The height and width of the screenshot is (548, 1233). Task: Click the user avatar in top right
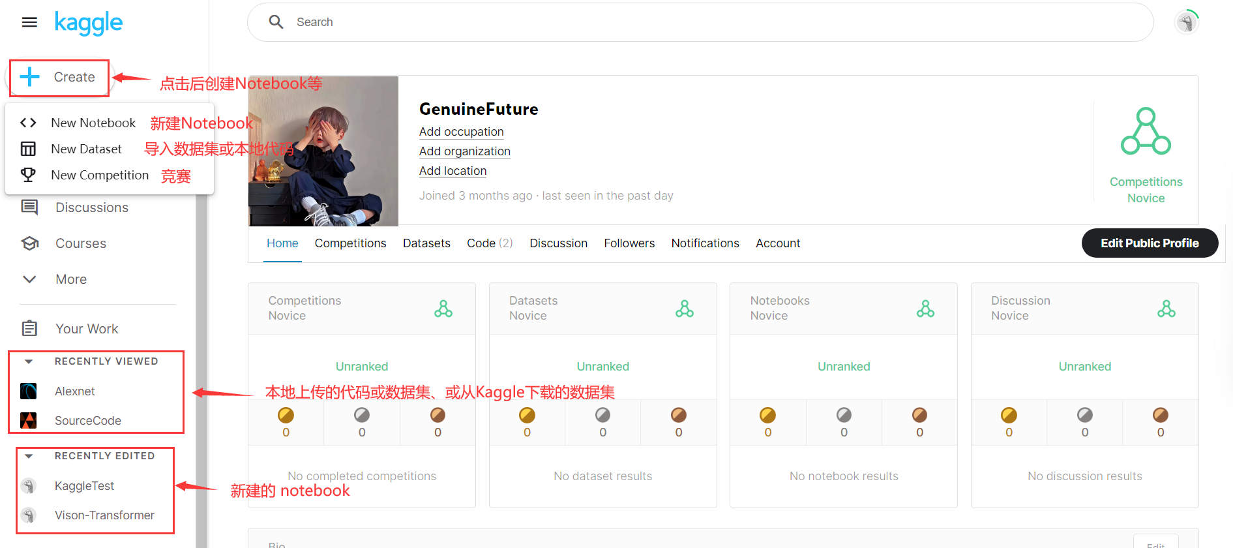tap(1187, 22)
